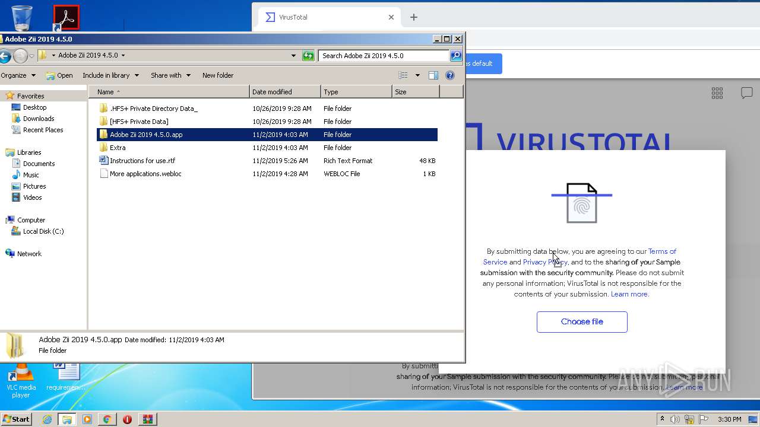
Task: Open Include in library menu
Action: (110, 75)
